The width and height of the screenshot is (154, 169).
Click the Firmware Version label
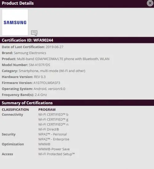point(17,83)
